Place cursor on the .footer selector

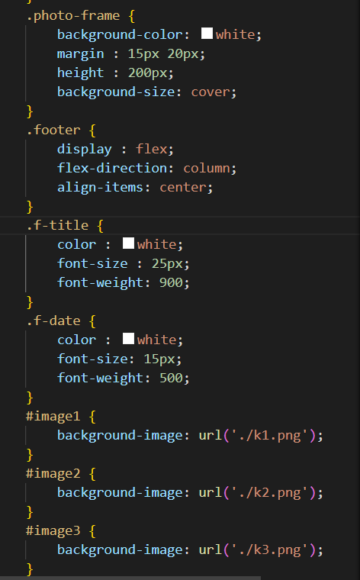(x=53, y=130)
